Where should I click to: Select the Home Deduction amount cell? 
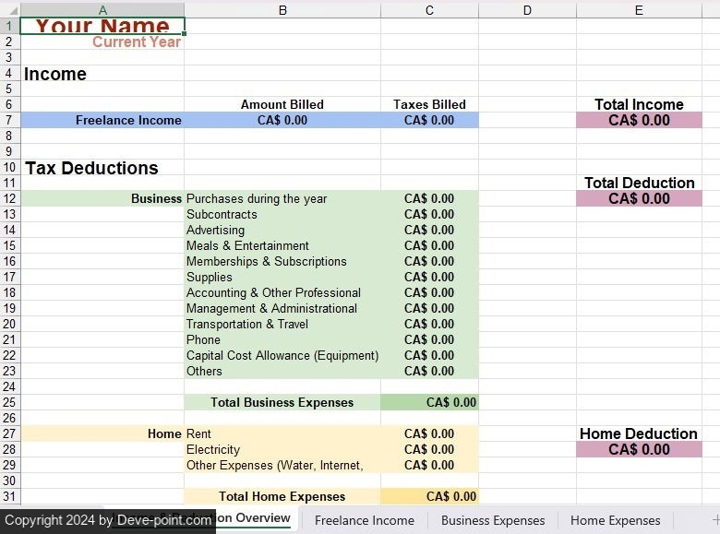639,450
